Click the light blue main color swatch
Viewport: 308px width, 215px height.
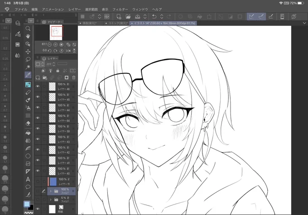coord(27,204)
